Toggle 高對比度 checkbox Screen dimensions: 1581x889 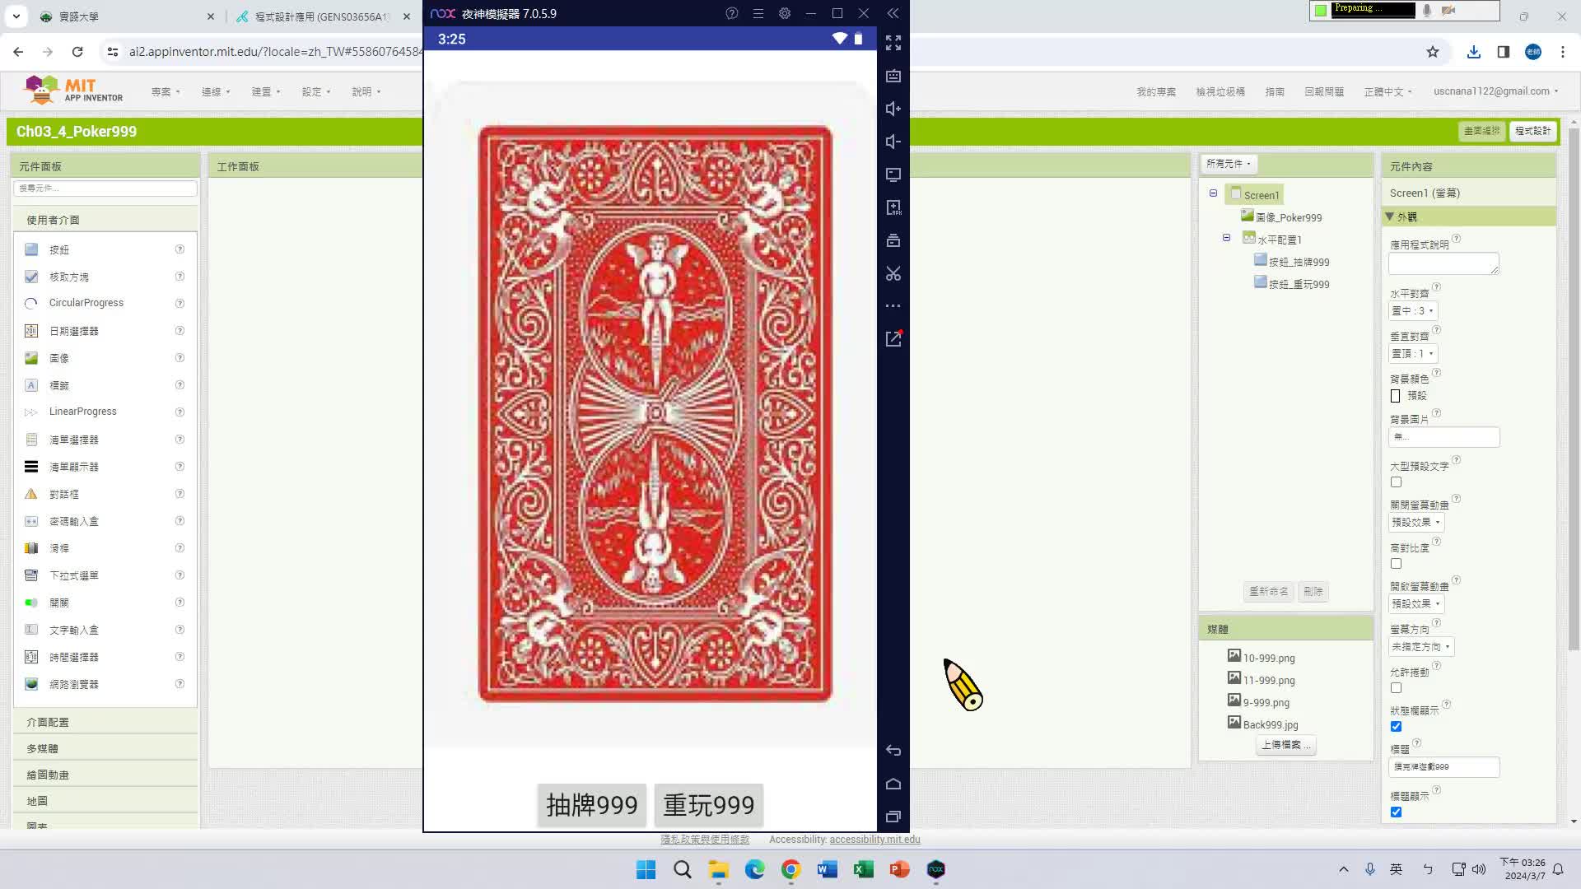[1396, 564]
